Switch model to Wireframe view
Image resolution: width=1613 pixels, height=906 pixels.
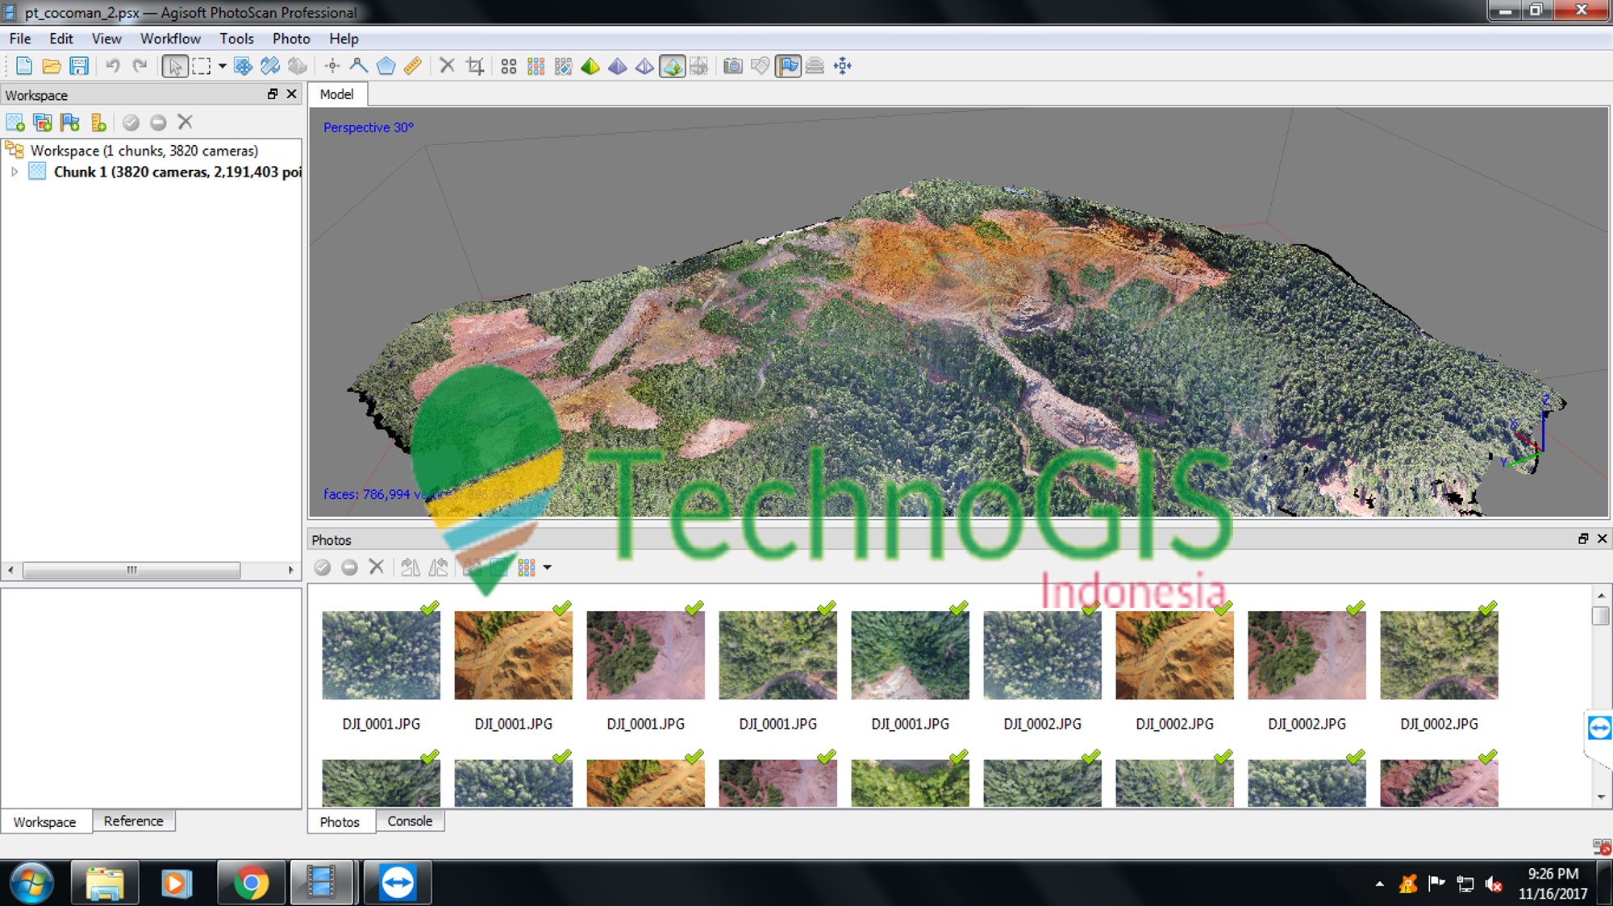tap(645, 66)
